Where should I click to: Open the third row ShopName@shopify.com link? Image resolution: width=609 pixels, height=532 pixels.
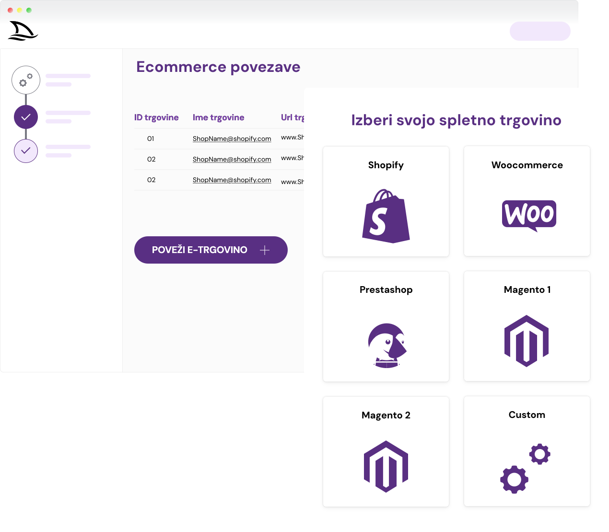click(x=232, y=180)
